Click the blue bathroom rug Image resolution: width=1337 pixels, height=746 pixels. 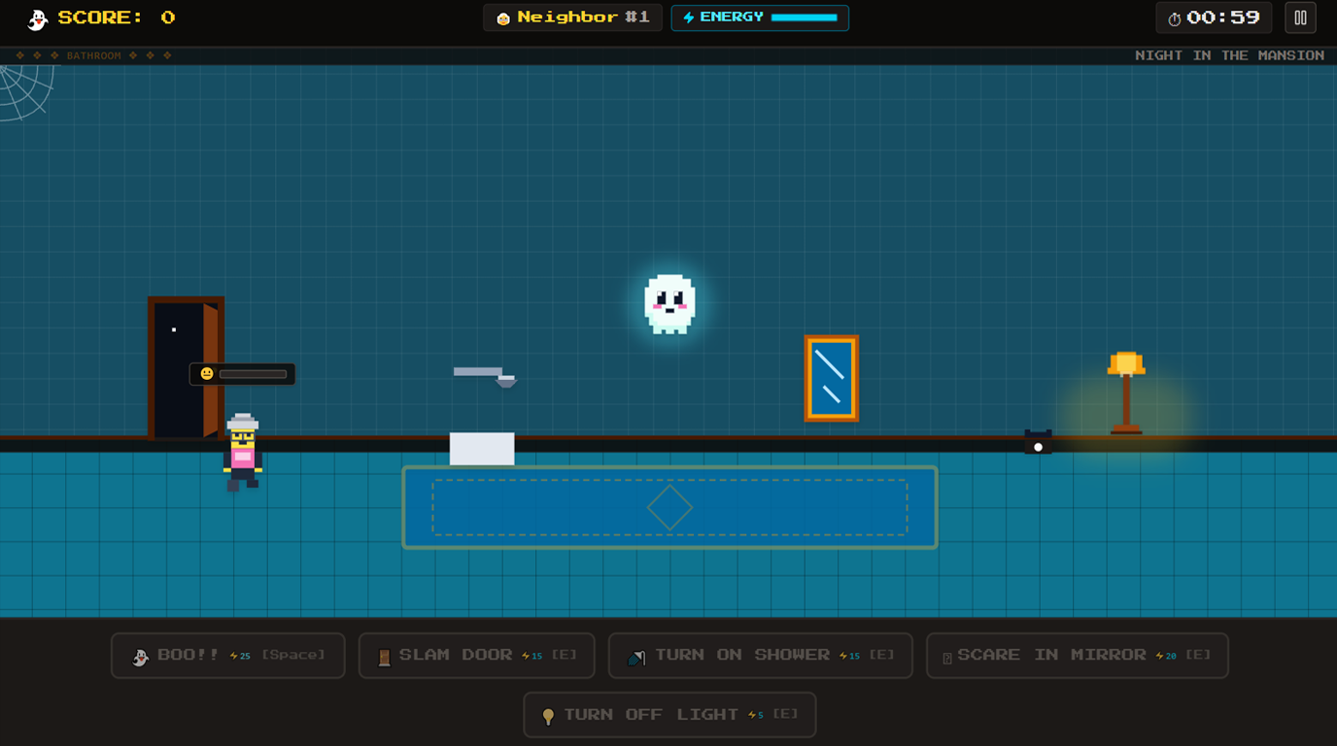coord(669,507)
